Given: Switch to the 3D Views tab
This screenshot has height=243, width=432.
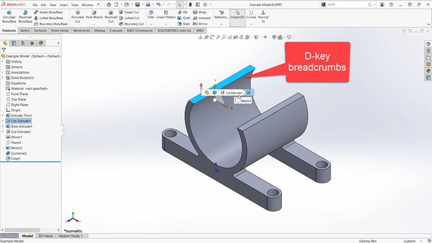Looking at the screenshot, I should (x=45, y=236).
